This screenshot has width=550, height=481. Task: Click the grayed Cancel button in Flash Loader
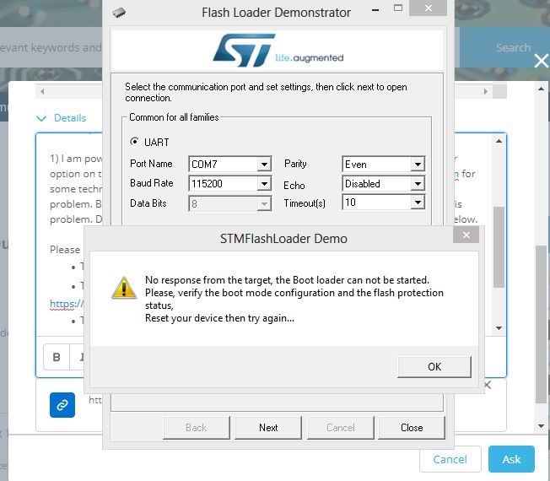click(340, 428)
